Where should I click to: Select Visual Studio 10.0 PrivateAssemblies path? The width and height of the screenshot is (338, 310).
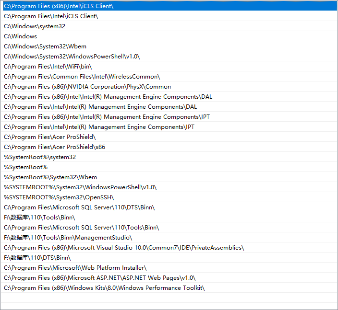tap(169, 248)
